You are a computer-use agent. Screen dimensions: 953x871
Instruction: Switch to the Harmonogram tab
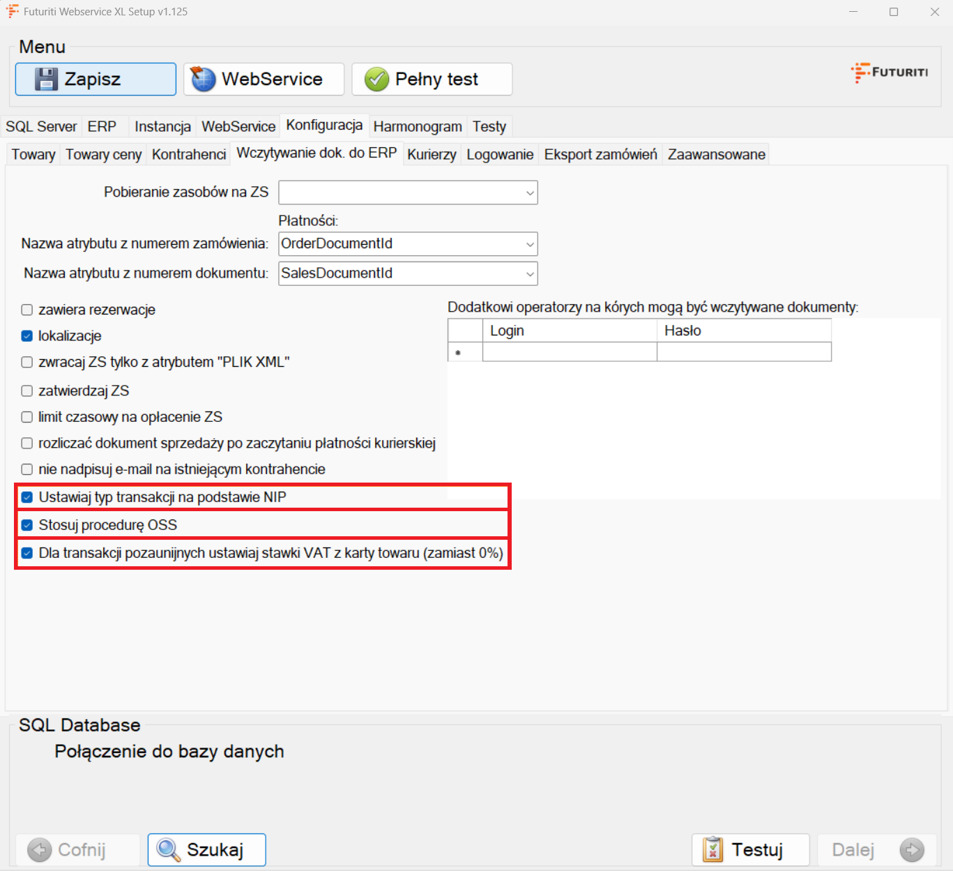tap(418, 127)
